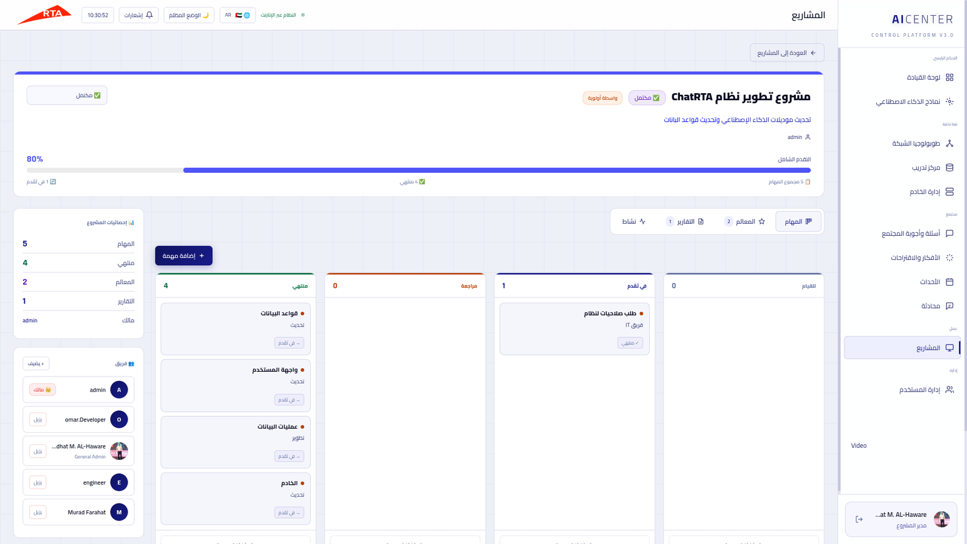Move "قواعد البيانات" task back to in progress
The image size is (967, 544).
tap(289, 343)
